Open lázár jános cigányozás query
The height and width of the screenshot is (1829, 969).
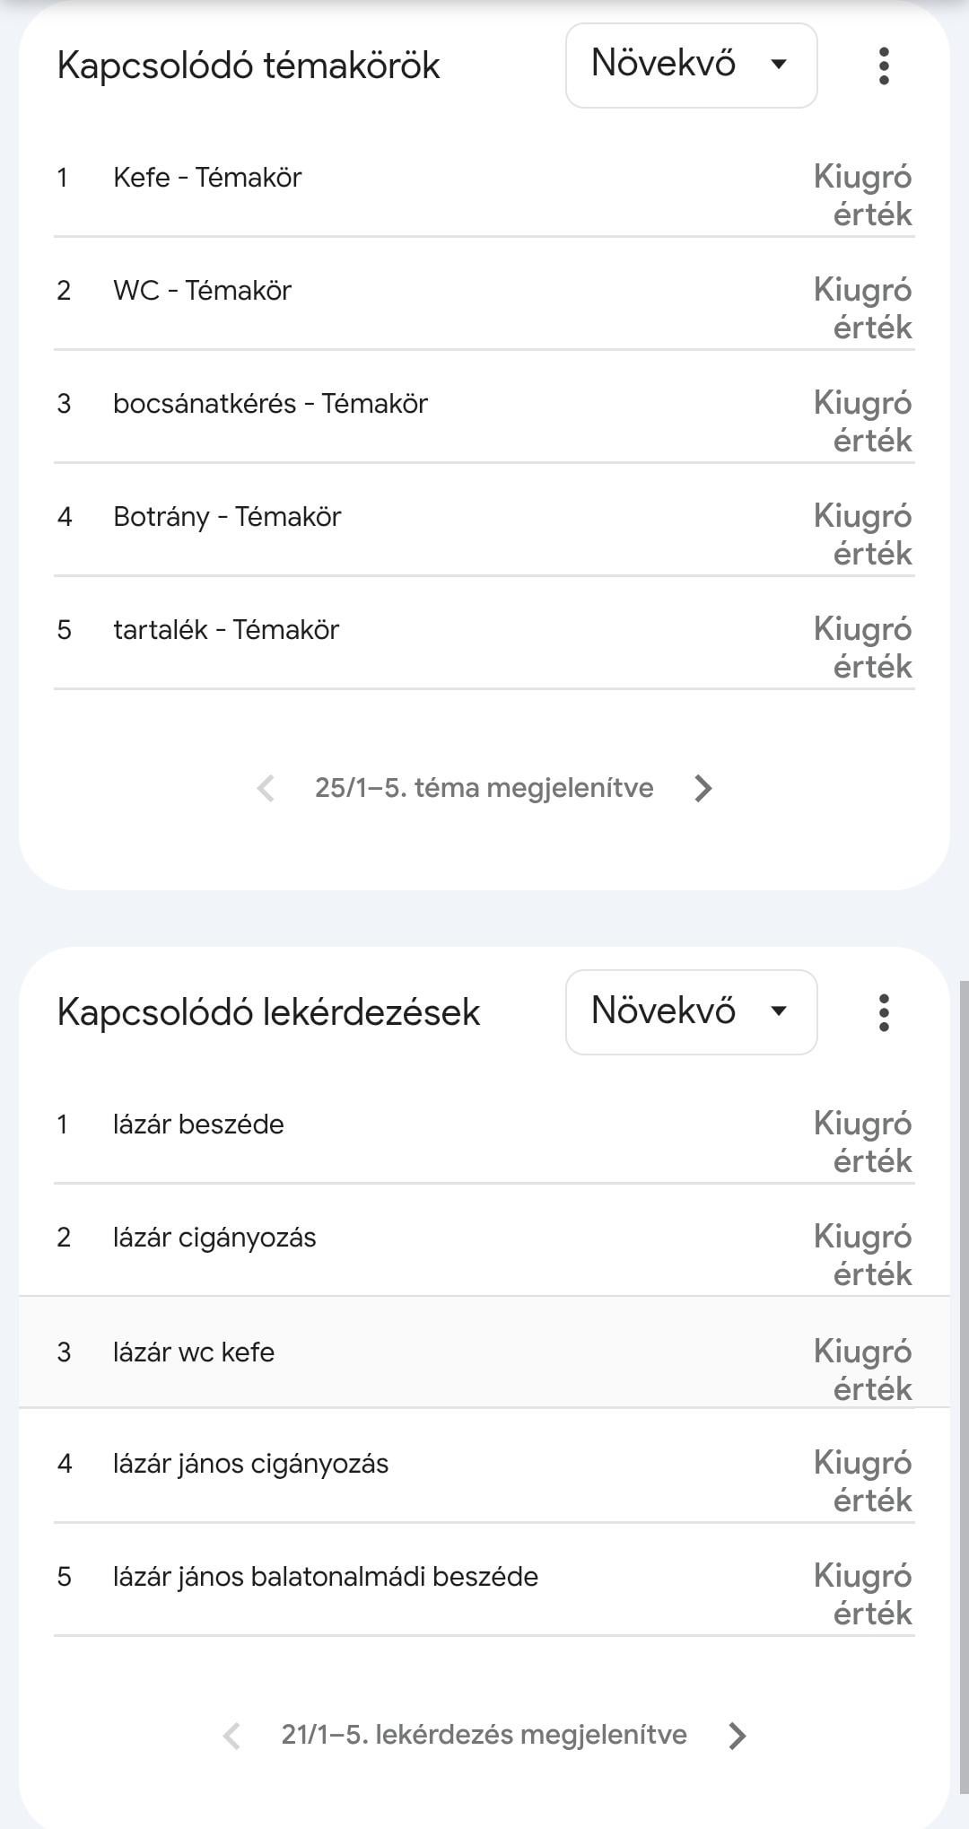[x=250, y=1464]
